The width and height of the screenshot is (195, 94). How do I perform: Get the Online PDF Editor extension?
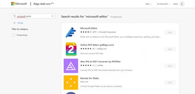click(170, 49)
